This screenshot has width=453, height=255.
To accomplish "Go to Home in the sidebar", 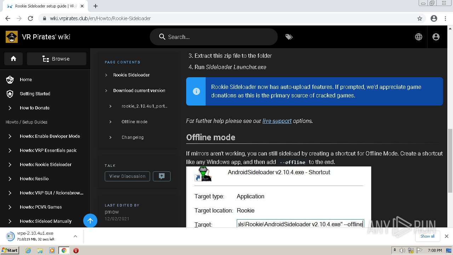I will pyautogui.click(x=26, y=80).
